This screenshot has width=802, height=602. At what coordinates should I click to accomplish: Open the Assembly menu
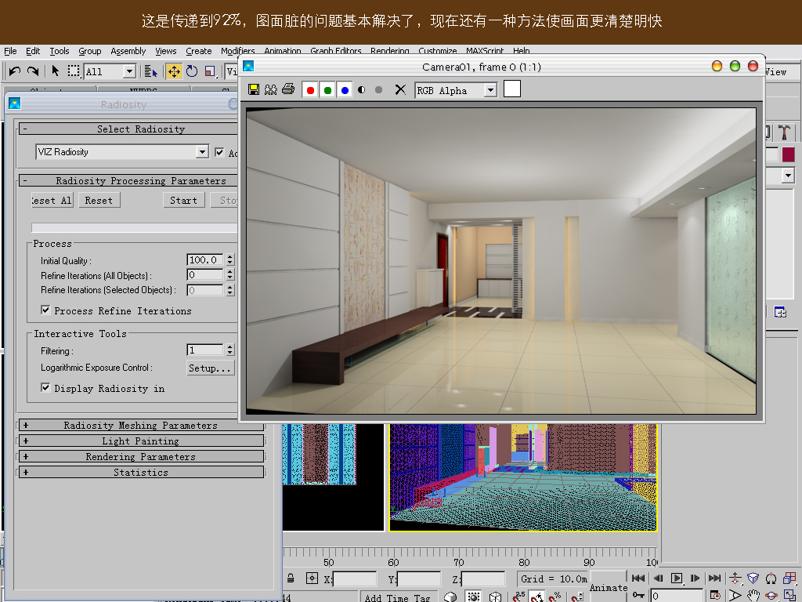pos(128,51)
